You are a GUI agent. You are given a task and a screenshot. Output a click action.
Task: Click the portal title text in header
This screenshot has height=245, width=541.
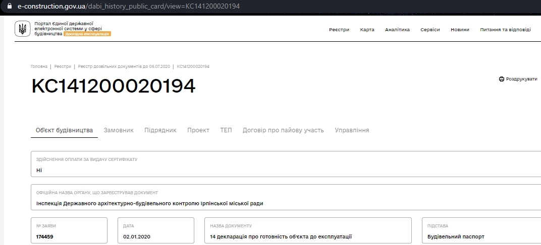[x=68, y=29]
